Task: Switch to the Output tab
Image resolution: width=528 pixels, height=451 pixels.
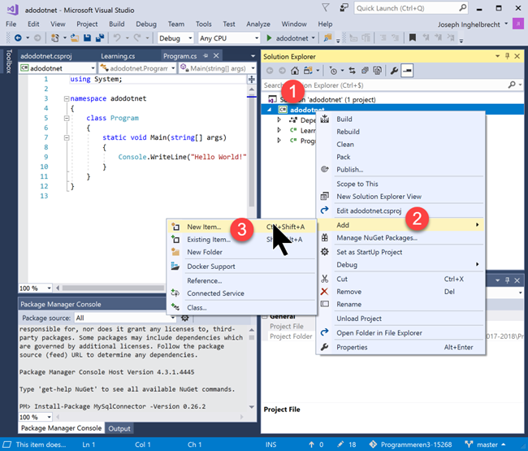Action: [x=119, y=428]
